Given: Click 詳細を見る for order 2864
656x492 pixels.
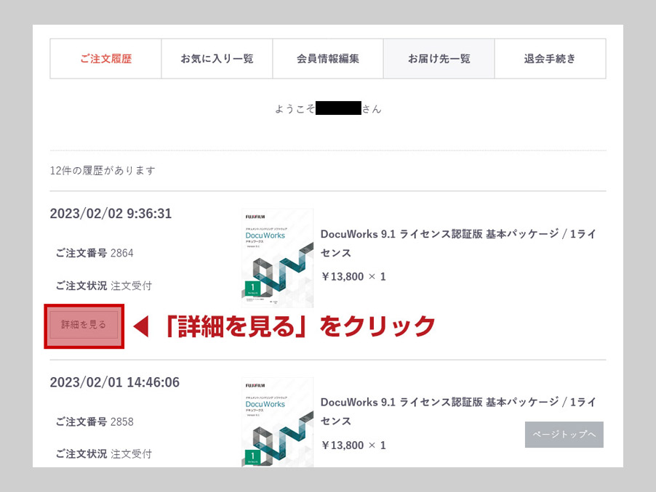Looking at the screenshot, I should tap(84, 325).
